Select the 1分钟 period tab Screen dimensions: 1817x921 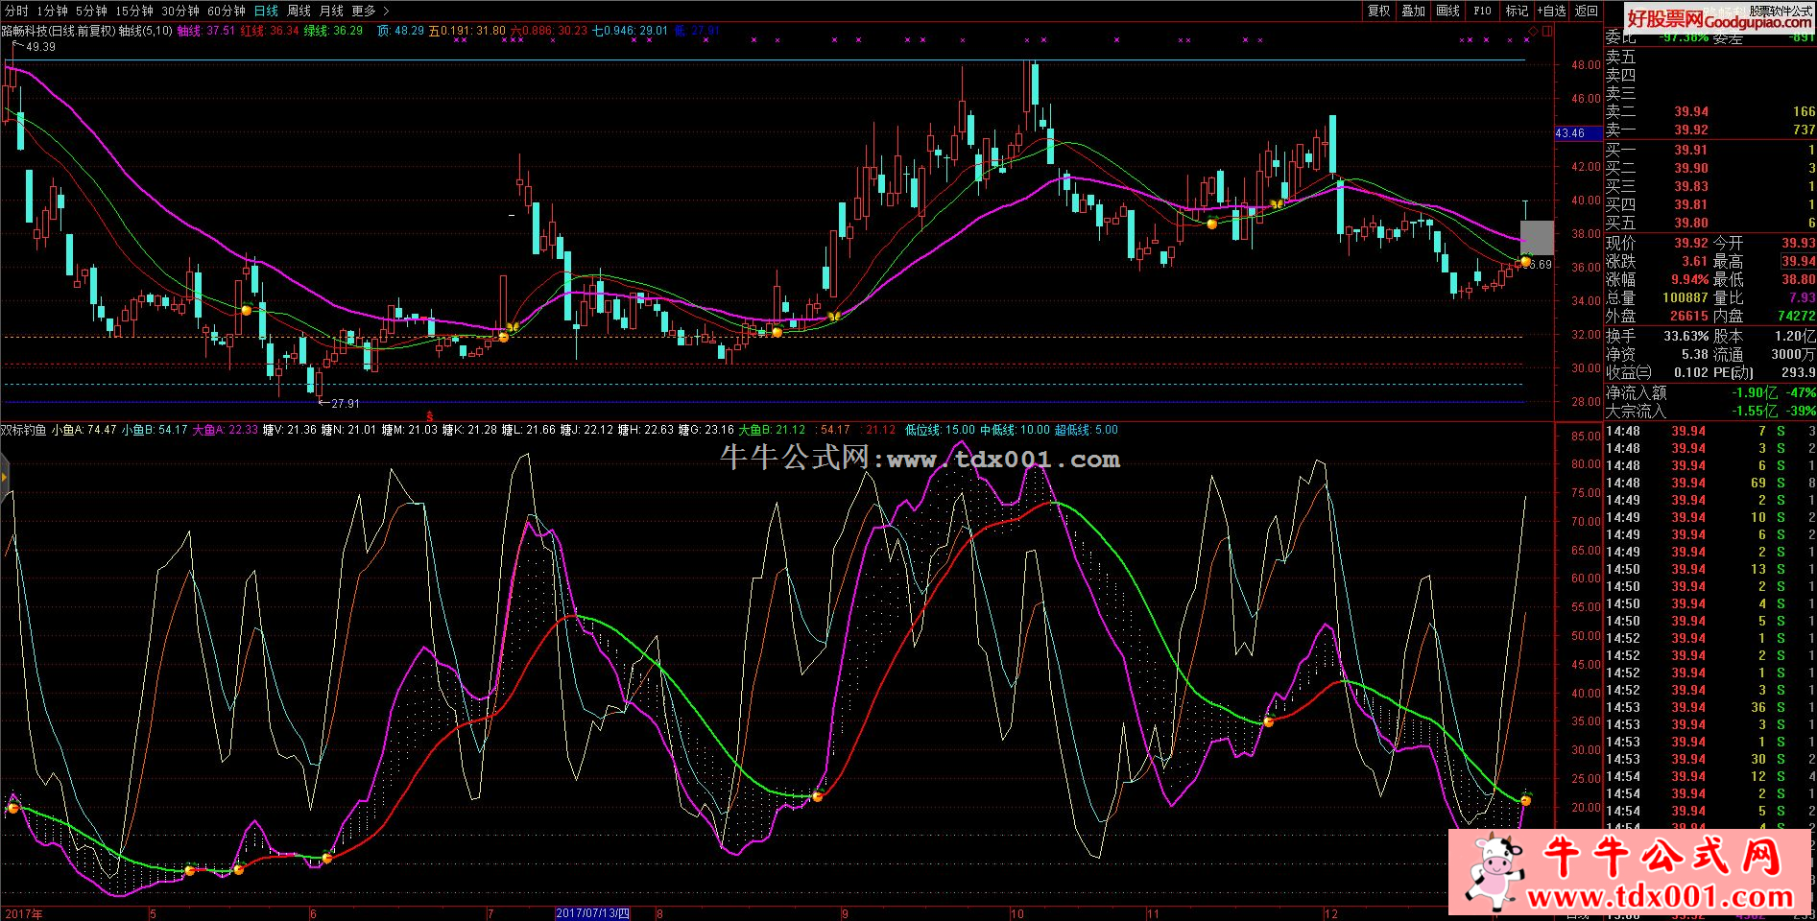pyautogui.click(x=52, y=11)
